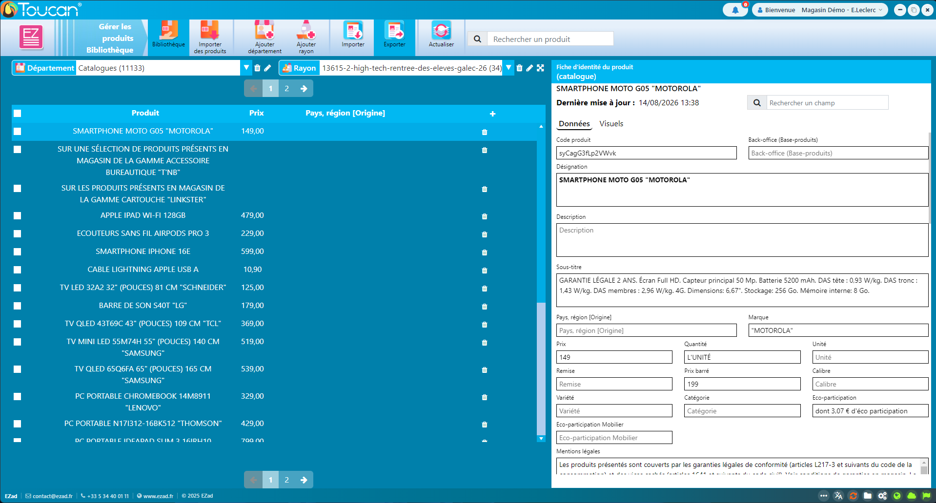Click Ajouter rayon icon
936x503 pixels.
click(306, 37)
